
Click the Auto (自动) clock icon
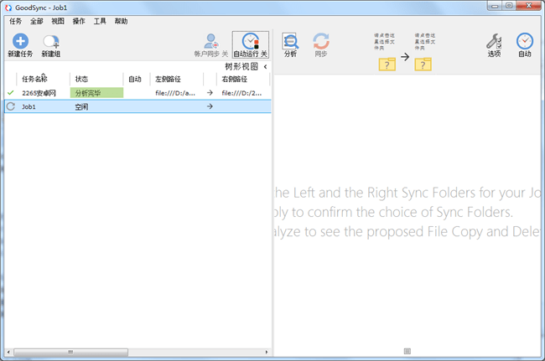click(525, 42)
